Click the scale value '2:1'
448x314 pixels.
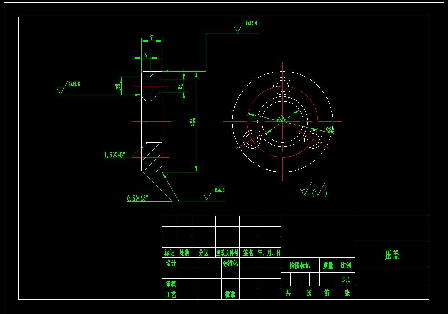(x=346, y=280)
